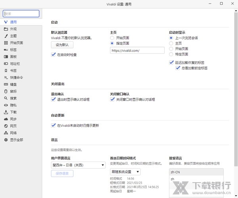The width and height of the screenshot is (238, 198).
Task: Click the settings search field
Action: coord(21,14)
